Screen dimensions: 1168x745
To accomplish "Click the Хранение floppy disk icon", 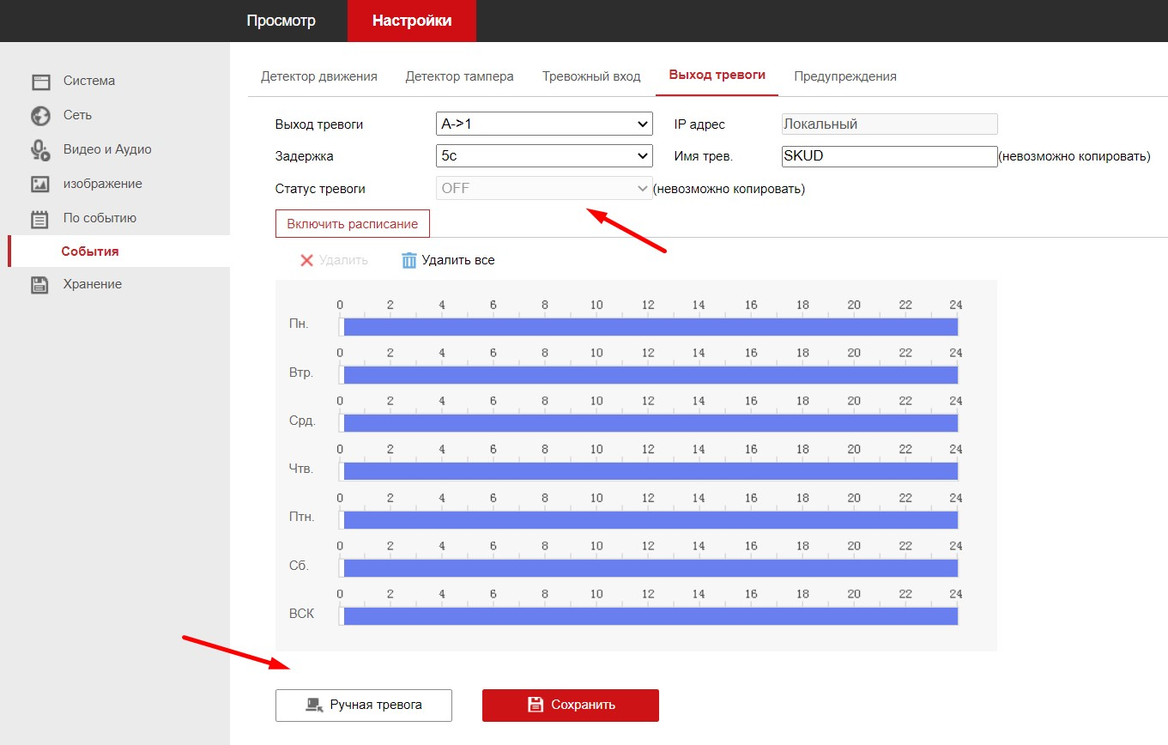I will [40, 285].
